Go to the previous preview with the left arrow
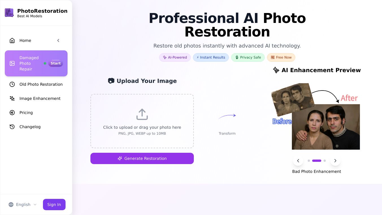Viewport: 382px width, 215px height. [298, 161]
